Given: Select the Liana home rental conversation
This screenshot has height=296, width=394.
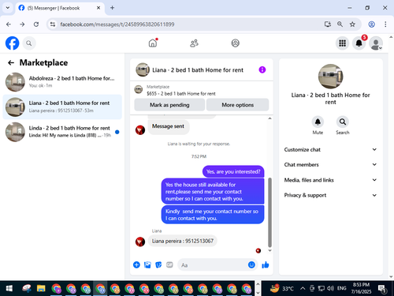Looking at the screenshot, I should [x=62, y=107].
